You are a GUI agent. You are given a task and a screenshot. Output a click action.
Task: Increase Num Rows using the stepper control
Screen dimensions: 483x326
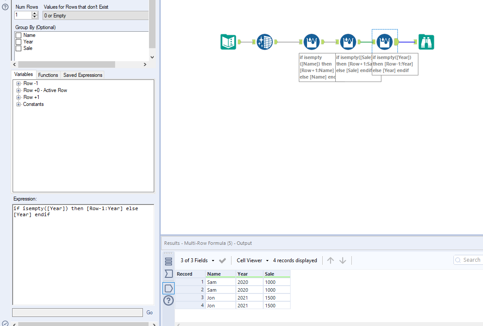[x=35, y=13]
